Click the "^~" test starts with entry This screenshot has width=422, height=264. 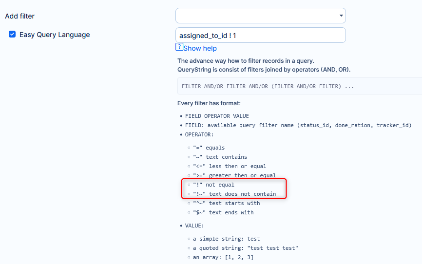click(227, 203)
